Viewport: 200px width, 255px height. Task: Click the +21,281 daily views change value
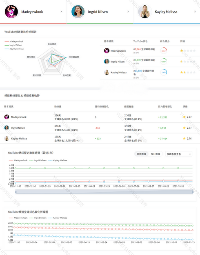(x=163, y=117)
